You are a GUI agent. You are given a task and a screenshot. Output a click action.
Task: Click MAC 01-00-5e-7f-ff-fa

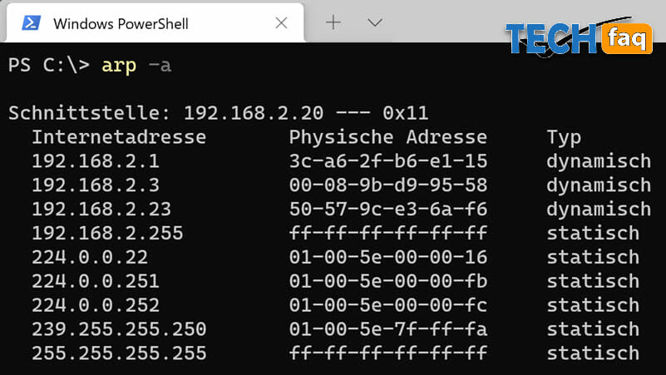tap(388, 329)
